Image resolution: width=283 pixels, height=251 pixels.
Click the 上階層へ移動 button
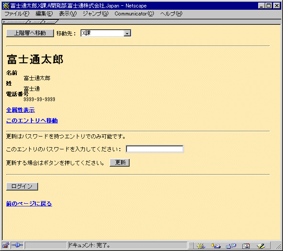tap(30, 33)
